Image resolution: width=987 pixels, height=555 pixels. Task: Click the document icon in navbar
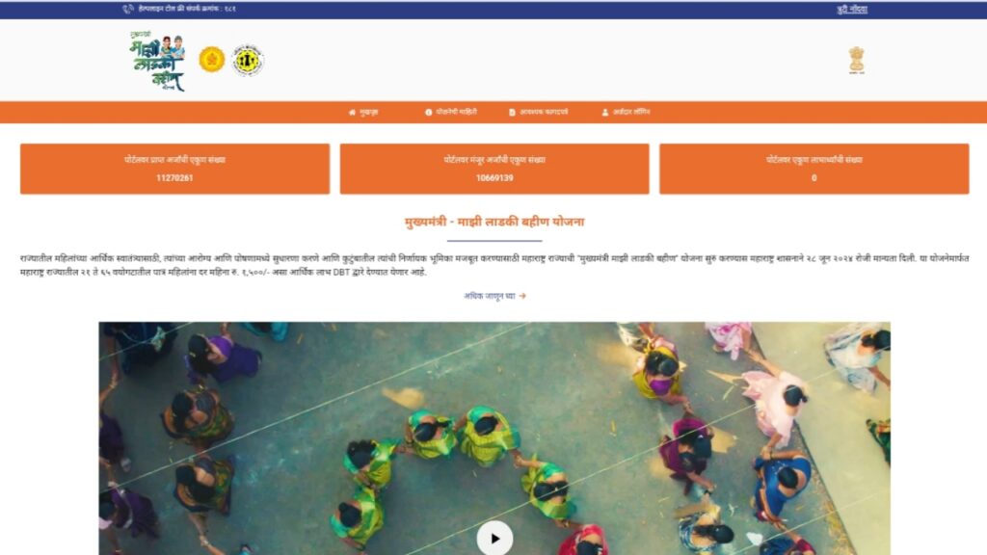pyautogui.click(x=512, y=112)
